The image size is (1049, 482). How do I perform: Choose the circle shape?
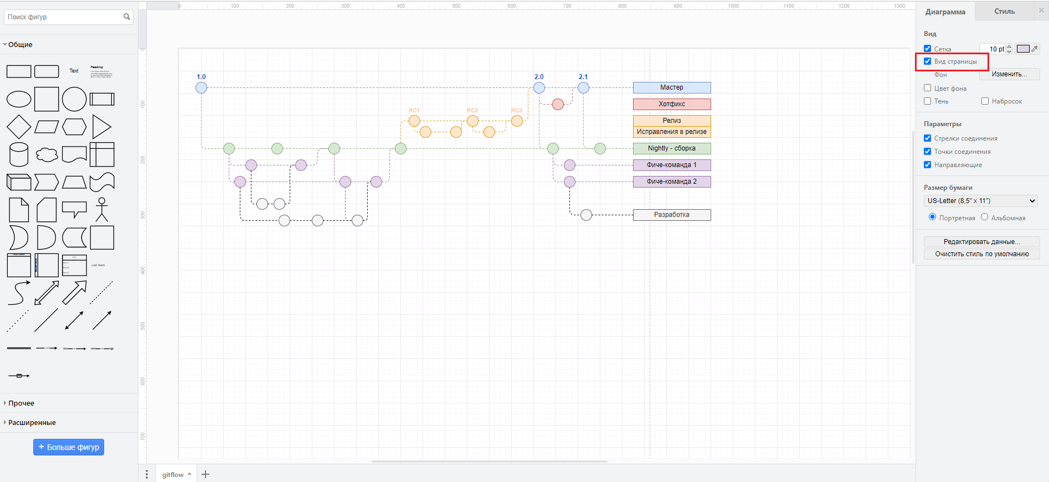[74, 99]
